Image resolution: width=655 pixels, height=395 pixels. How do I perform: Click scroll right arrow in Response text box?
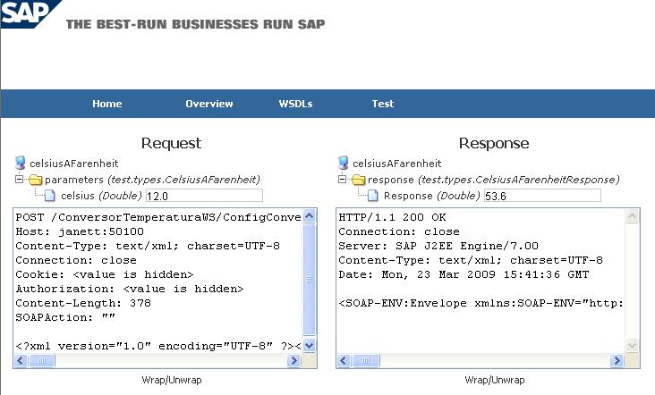(x=617, y=360)
